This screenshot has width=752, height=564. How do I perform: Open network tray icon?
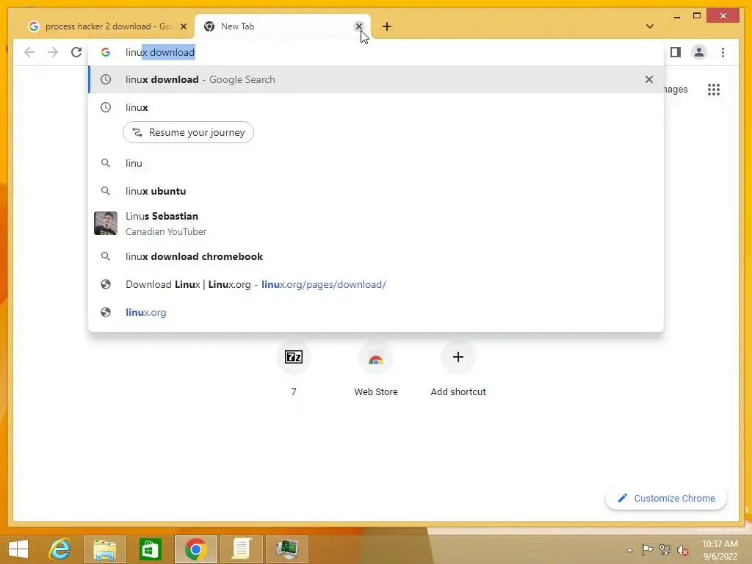click(x=665, y=549)
